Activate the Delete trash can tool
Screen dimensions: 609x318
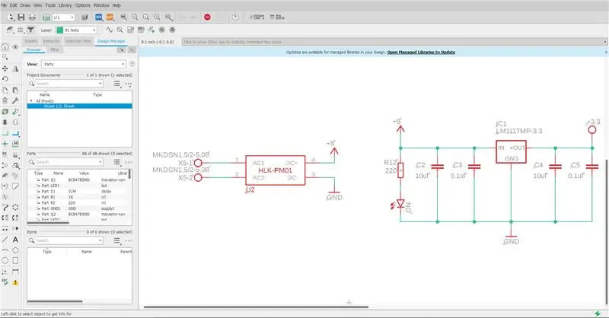(x=5, y=100)
